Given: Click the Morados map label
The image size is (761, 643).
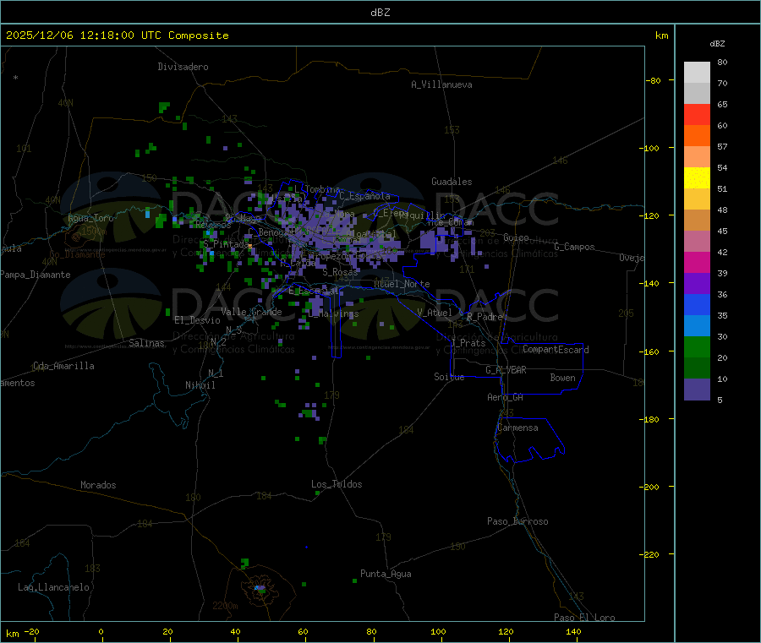Looking at the screenshot, I should pos(98,485).
